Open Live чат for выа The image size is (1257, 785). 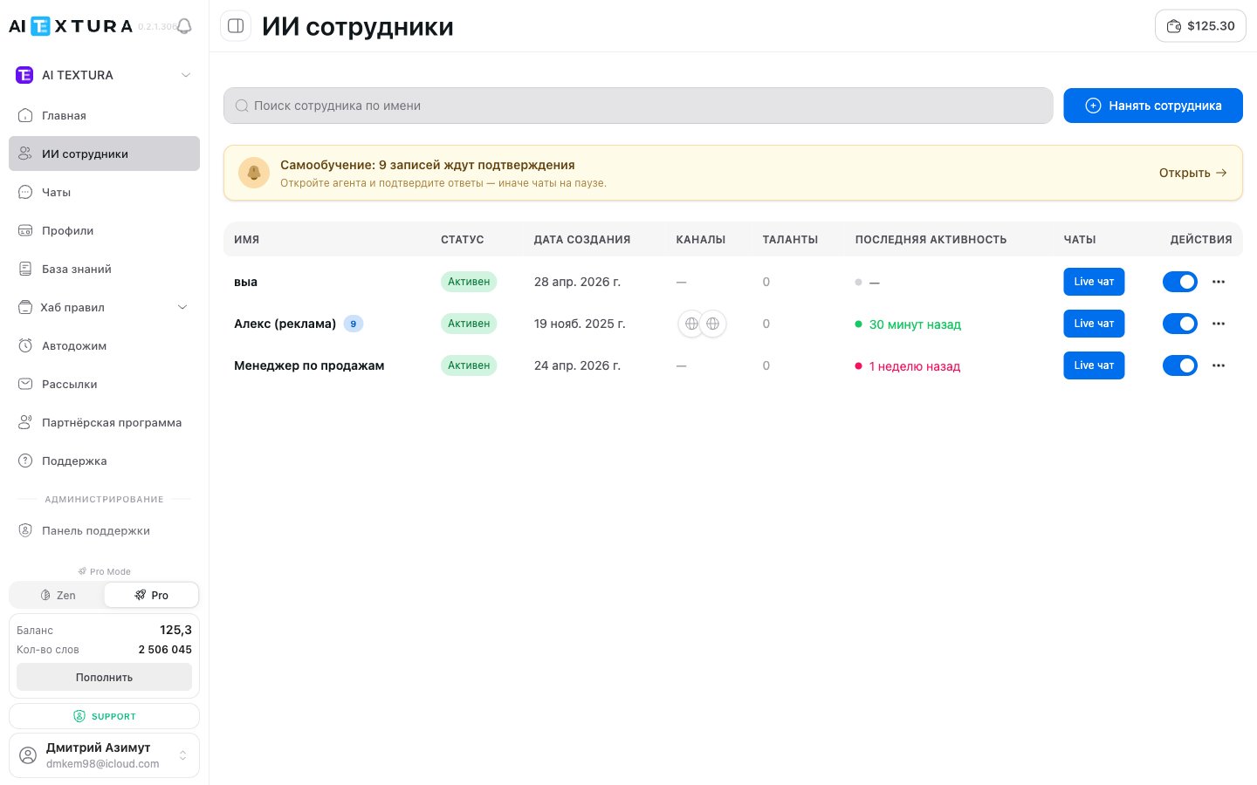(1094, 282)
